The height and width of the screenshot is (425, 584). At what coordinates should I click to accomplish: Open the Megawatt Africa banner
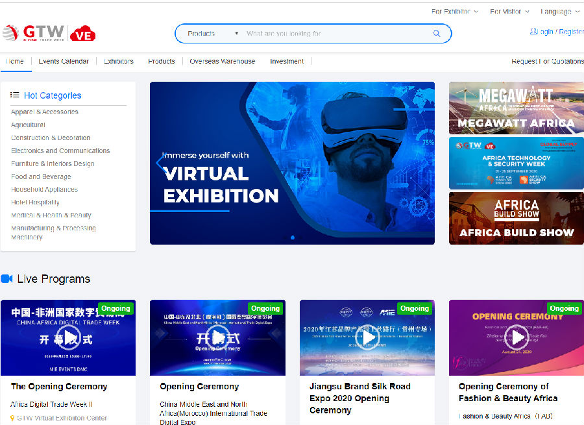click(516, 108)
